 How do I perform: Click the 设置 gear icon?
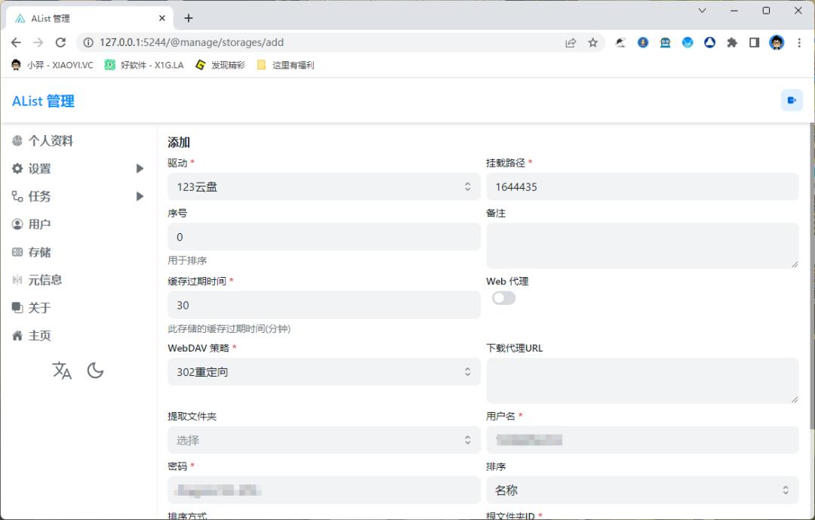[17, 168]
